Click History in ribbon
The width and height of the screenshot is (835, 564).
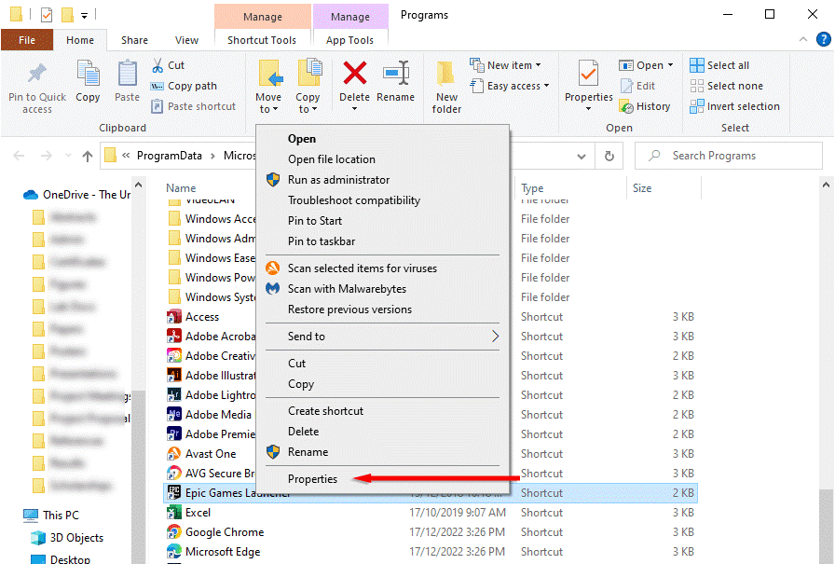coord(645,106)
